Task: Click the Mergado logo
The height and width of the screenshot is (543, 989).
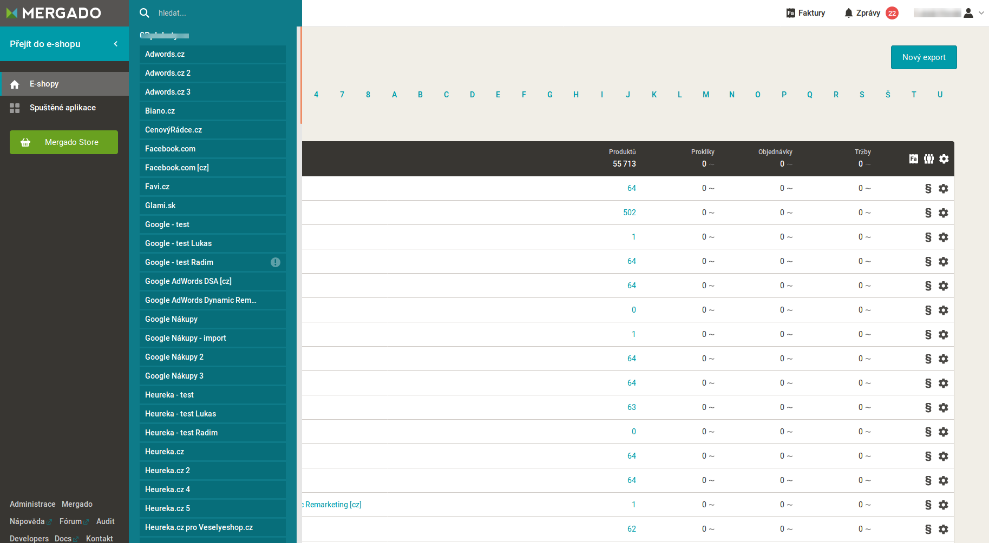Action: (x=54, y=13)
